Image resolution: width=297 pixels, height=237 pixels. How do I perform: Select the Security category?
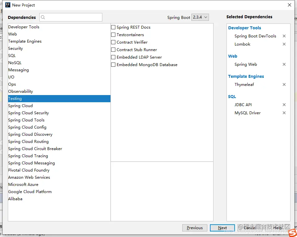click(x=59, y=49)
